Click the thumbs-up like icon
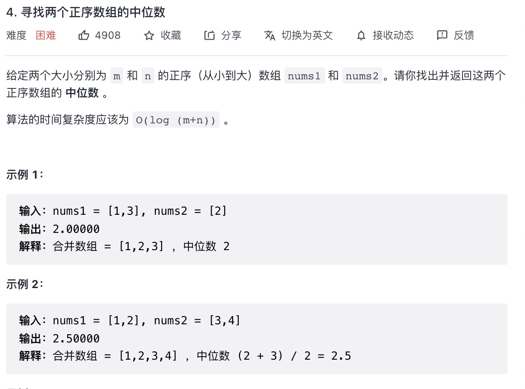Viewport: 525px width, 389px height. 84,35
